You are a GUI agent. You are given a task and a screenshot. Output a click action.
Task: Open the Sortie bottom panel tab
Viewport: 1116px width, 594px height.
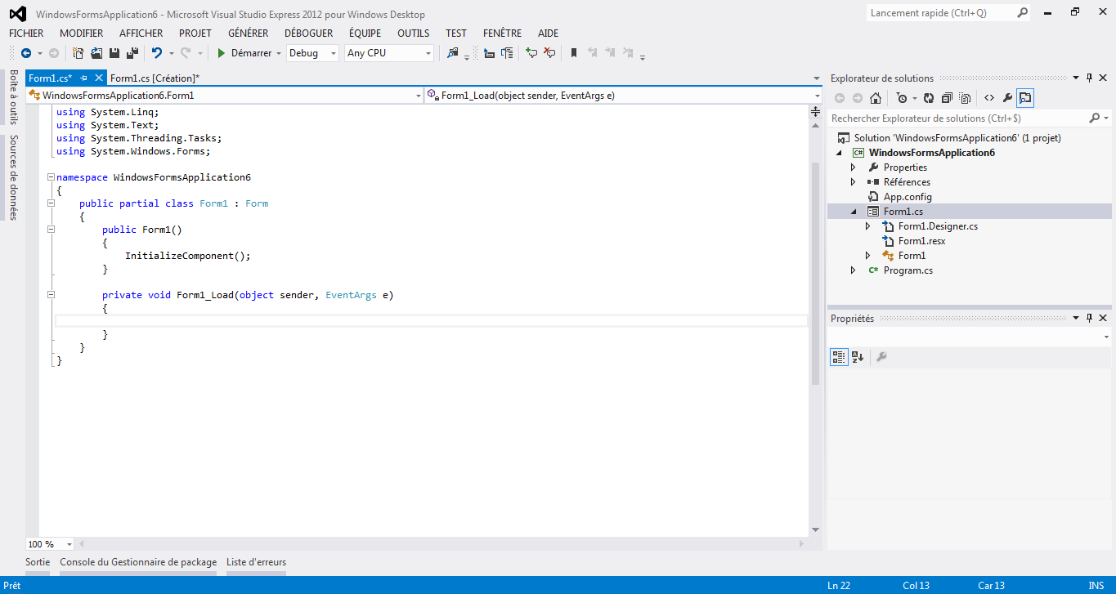click(x=38, y=562)
